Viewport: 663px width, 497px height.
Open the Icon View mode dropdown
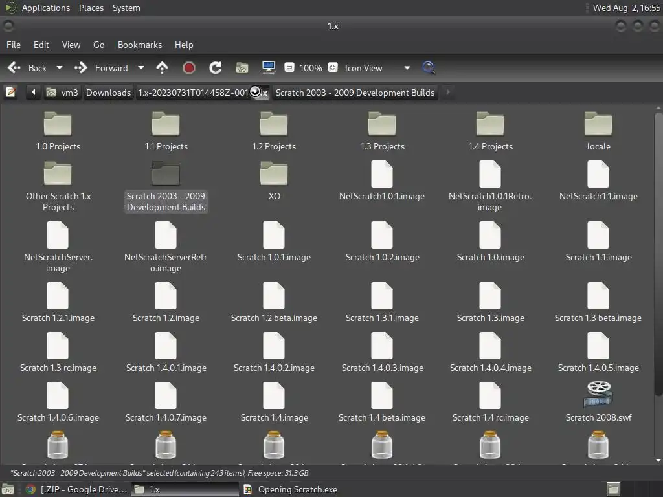[377, 68]
